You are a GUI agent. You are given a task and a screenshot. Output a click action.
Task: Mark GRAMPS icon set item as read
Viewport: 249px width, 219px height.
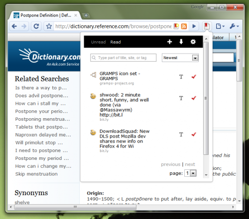(x=194, y=76)
